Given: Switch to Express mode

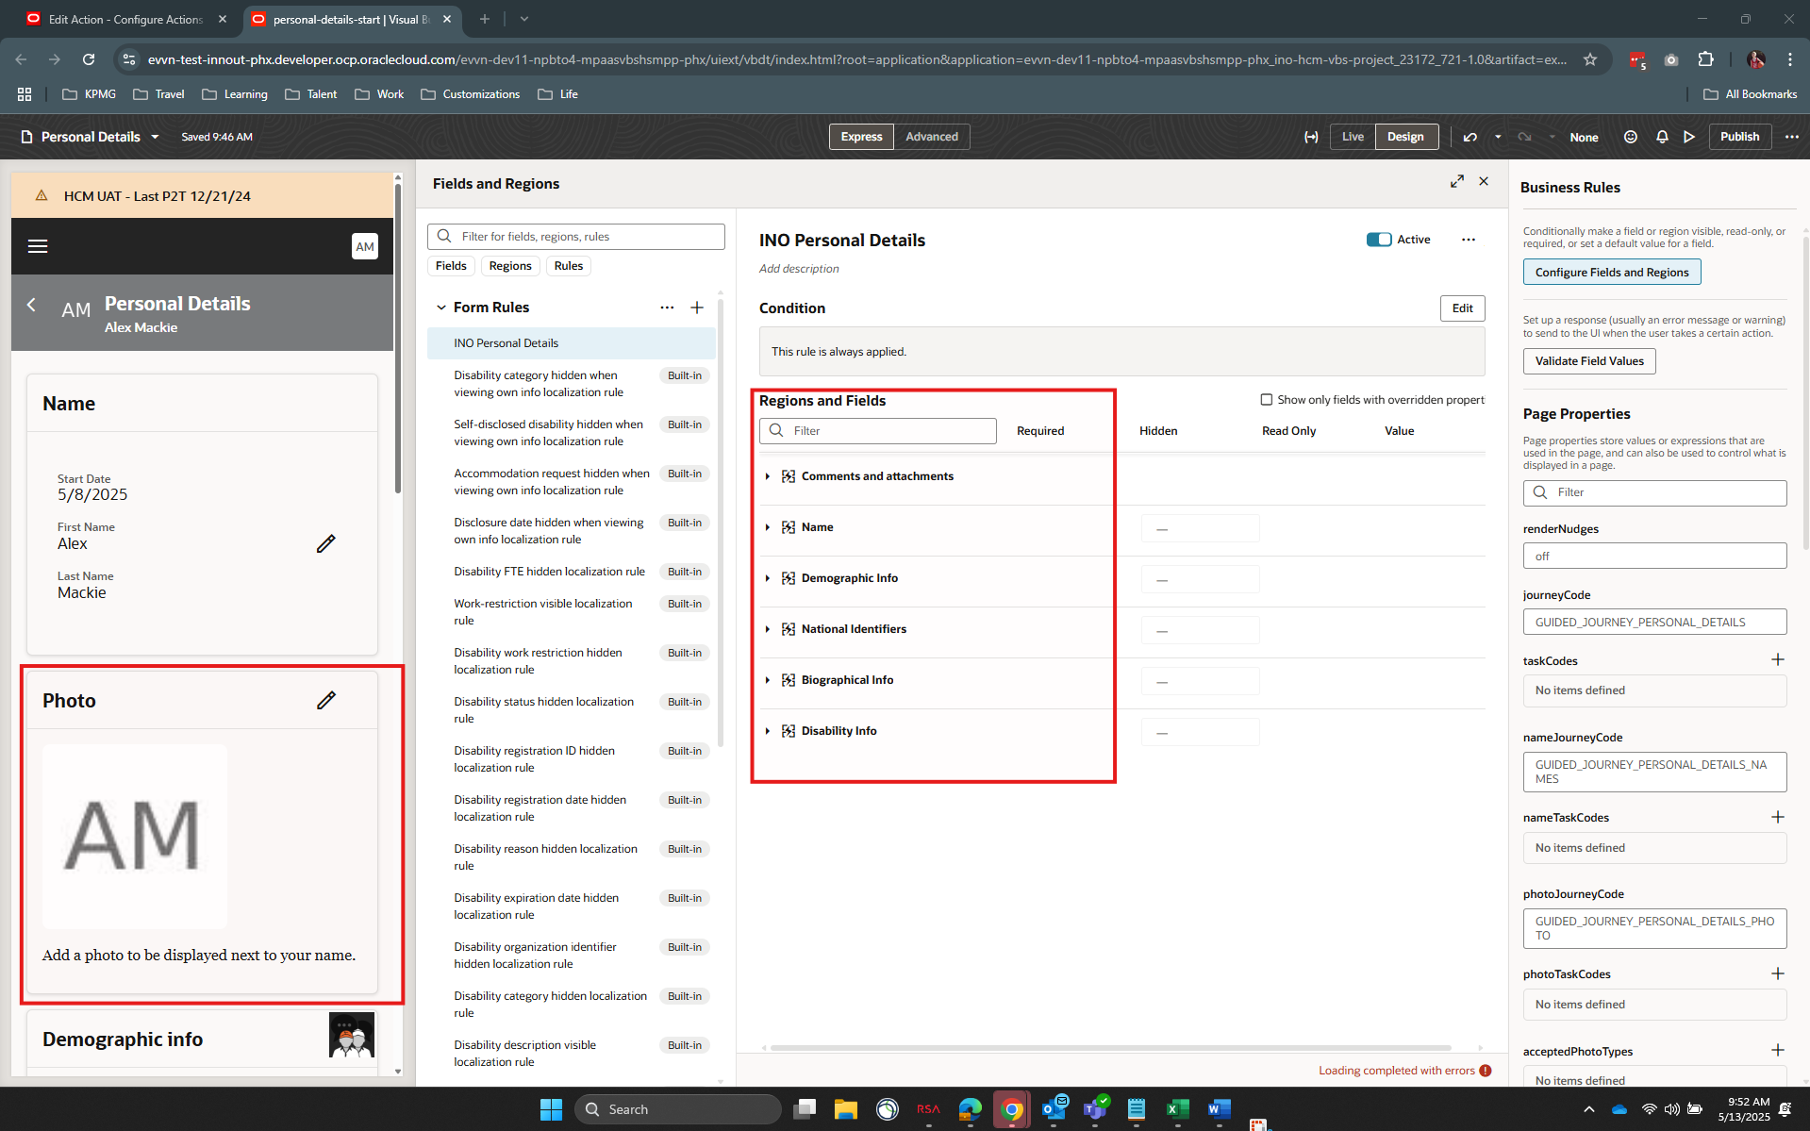Looking at the screenshot, I should tap(861, 137).
